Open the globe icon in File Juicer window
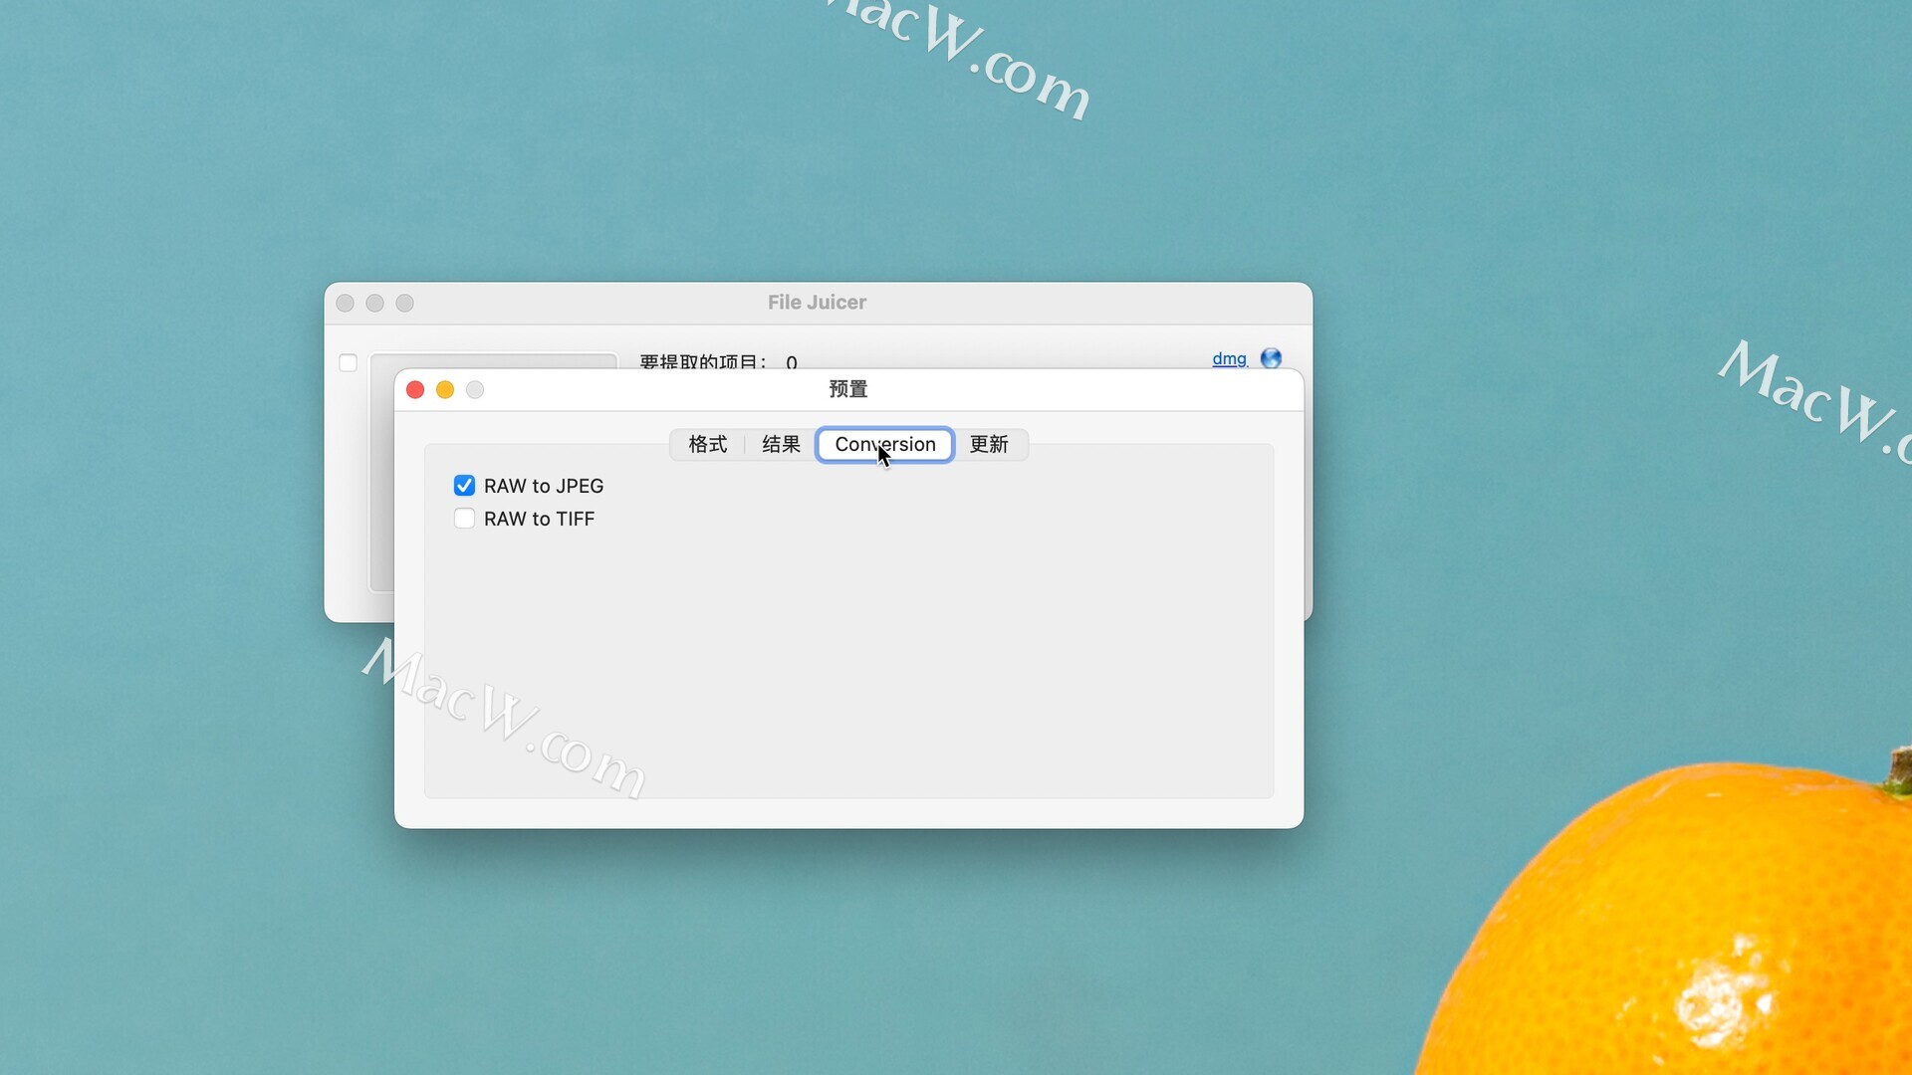The width and height of the screenshot is (1912, 1075). 1271,358
